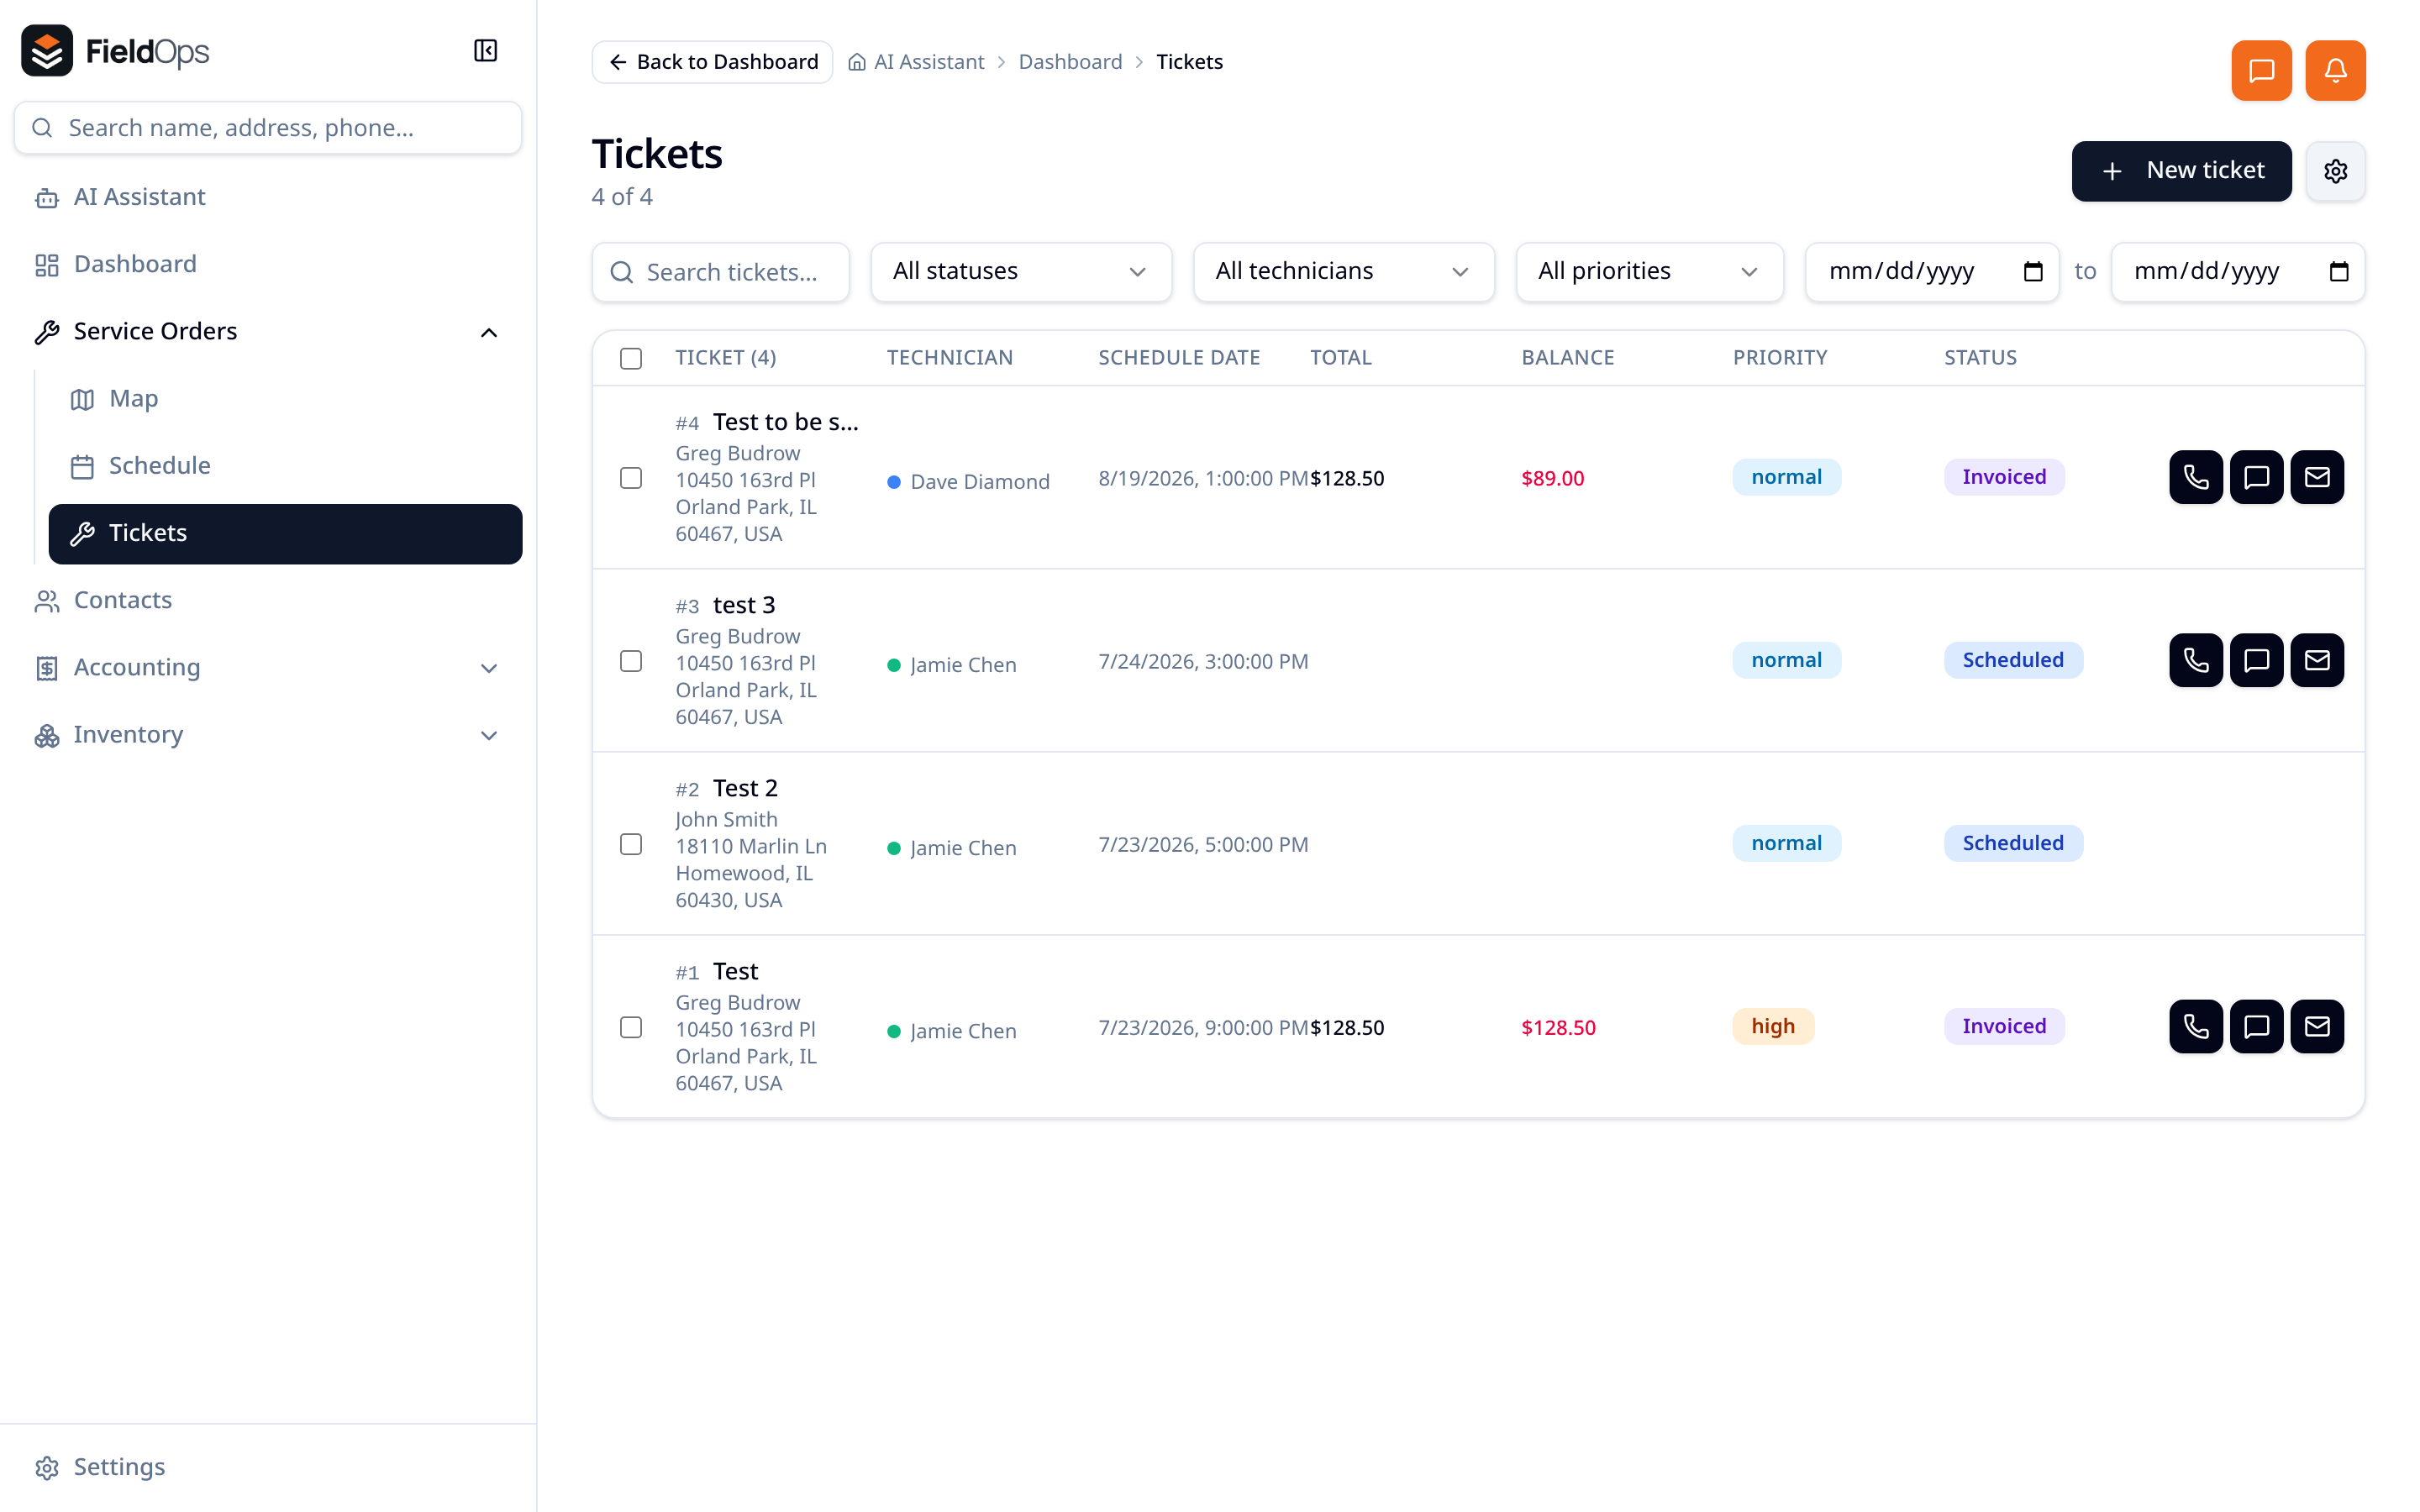Expand the Inventory menu
2420x1512 pixels.
pyautogui.click(x=268, y=735)
